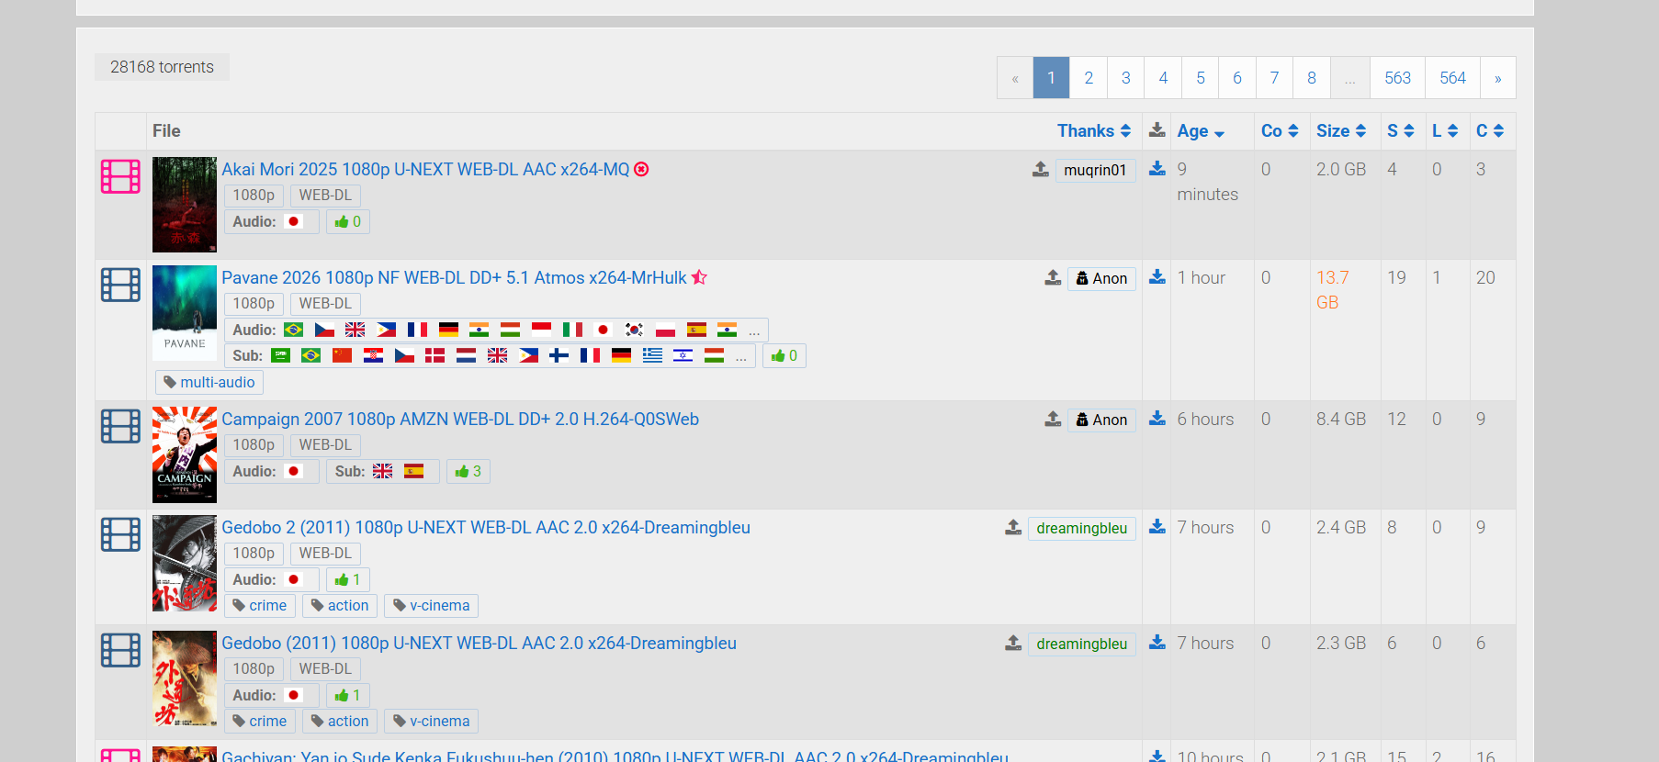Image resolution: width=1659 pixels, height=762 pixels.
Task: Click the crime tag on Gedobo (2011)
Action: click(260, 721)
